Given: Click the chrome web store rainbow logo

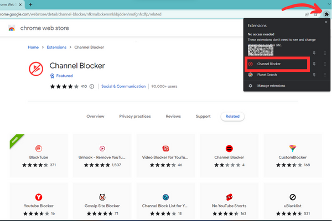Looking at the screenshot, I should point(12,28).
